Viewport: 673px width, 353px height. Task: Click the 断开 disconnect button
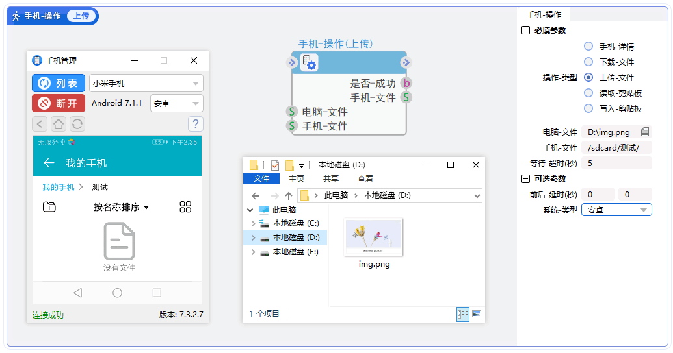coord(59,103)
